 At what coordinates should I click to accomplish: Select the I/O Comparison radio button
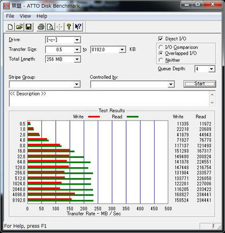click(160, 47)
